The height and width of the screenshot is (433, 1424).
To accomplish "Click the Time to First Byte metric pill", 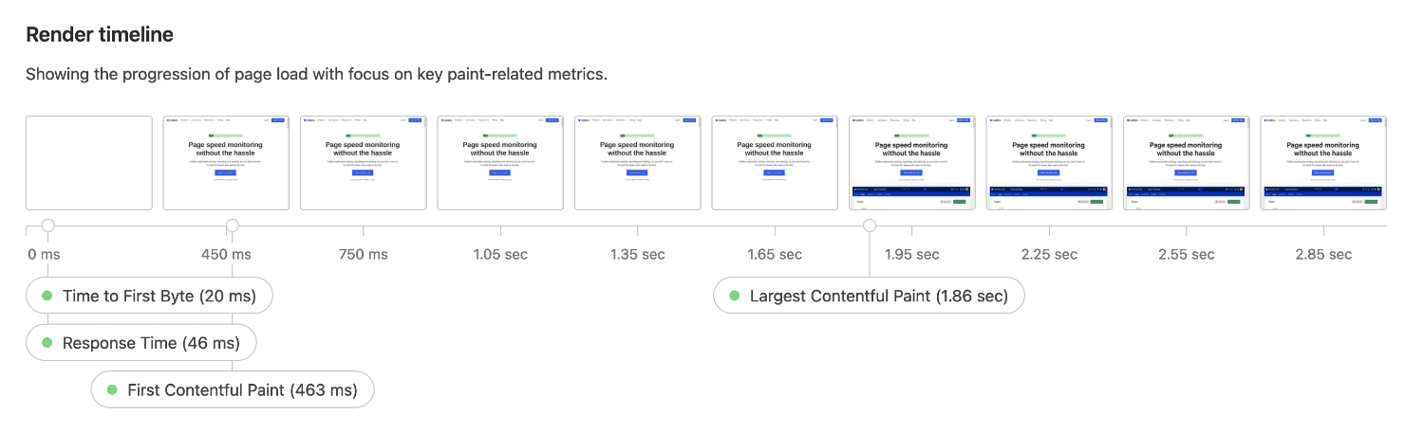I will [x=149, y=296].
